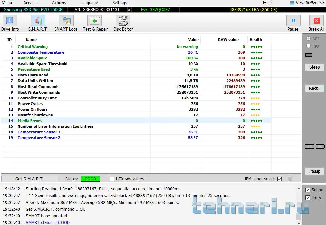
Task: Open the Settings menu
Action: [120, 3]
